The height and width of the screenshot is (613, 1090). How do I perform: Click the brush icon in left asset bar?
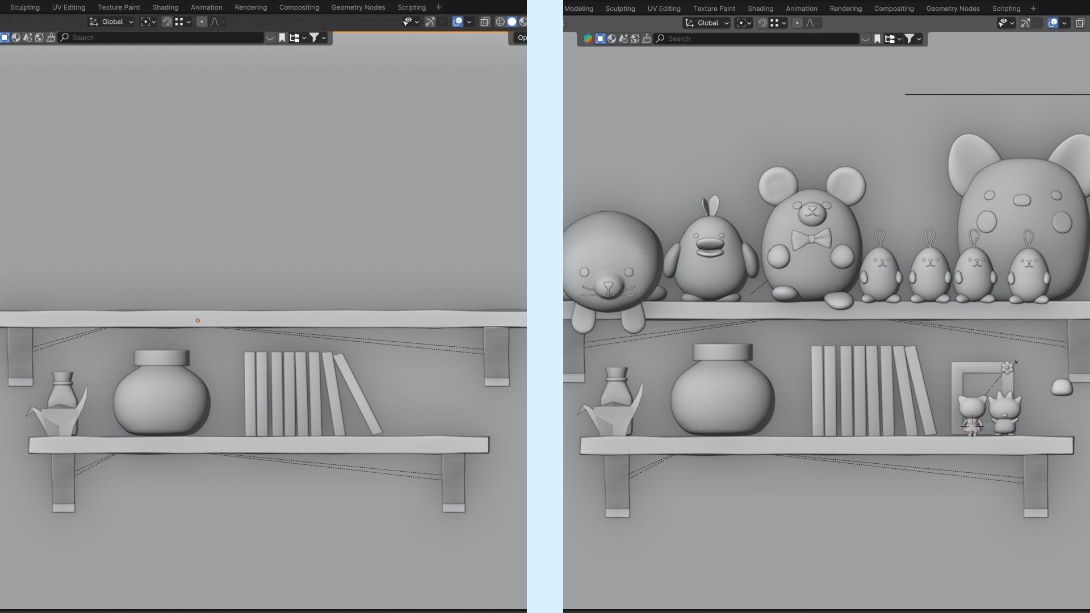51,37
